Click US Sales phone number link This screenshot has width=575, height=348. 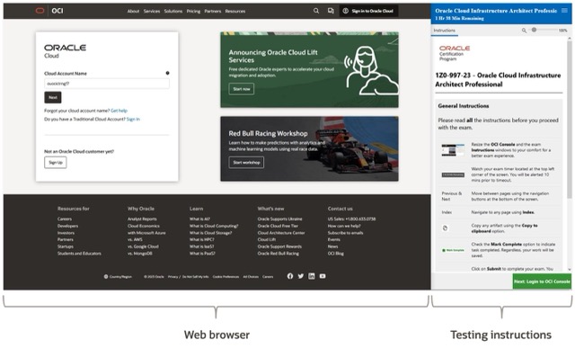coord(351,219)
